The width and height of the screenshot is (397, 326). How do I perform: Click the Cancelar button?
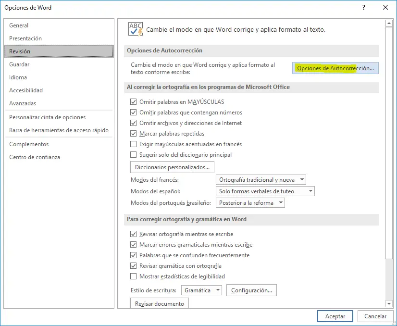click(x=375, y=316)
